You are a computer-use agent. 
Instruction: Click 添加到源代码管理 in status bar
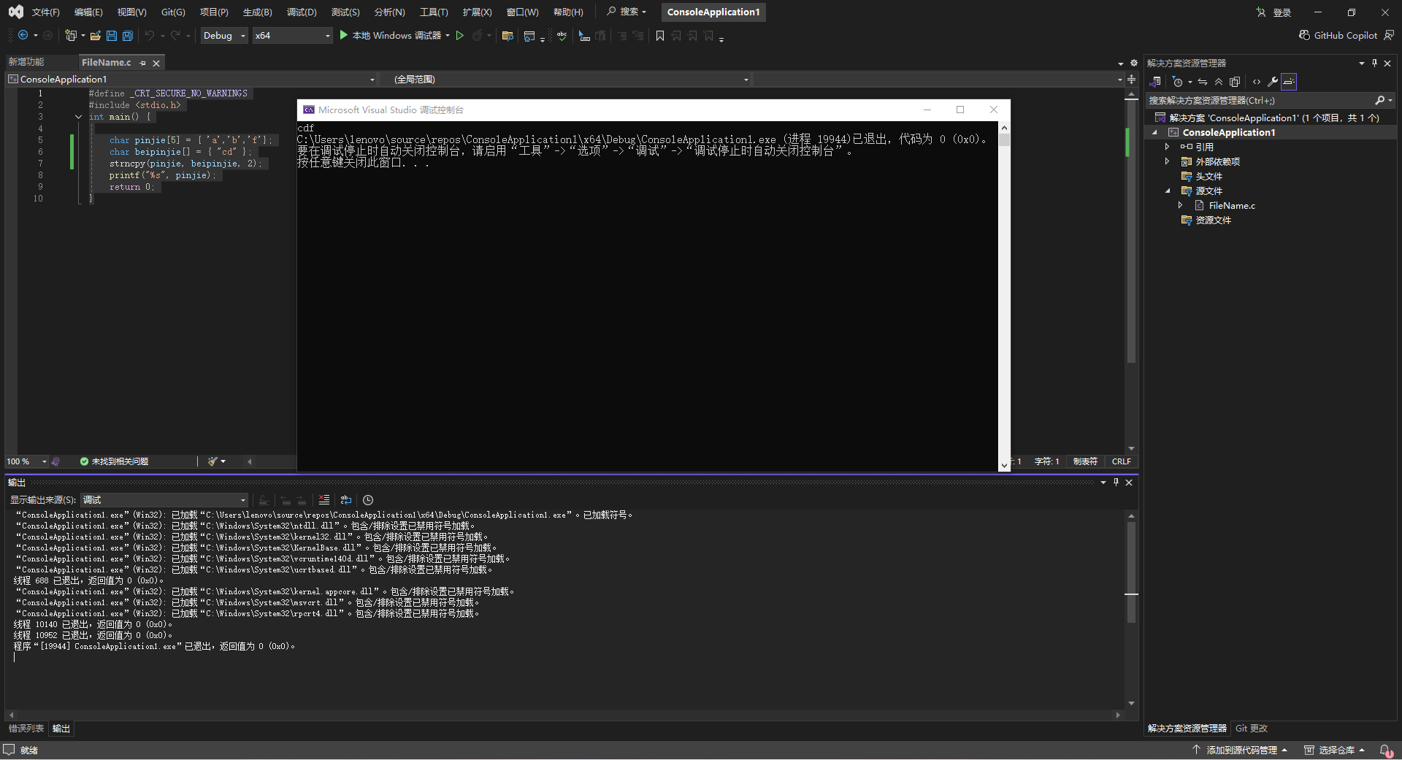tap(1240, 751)
